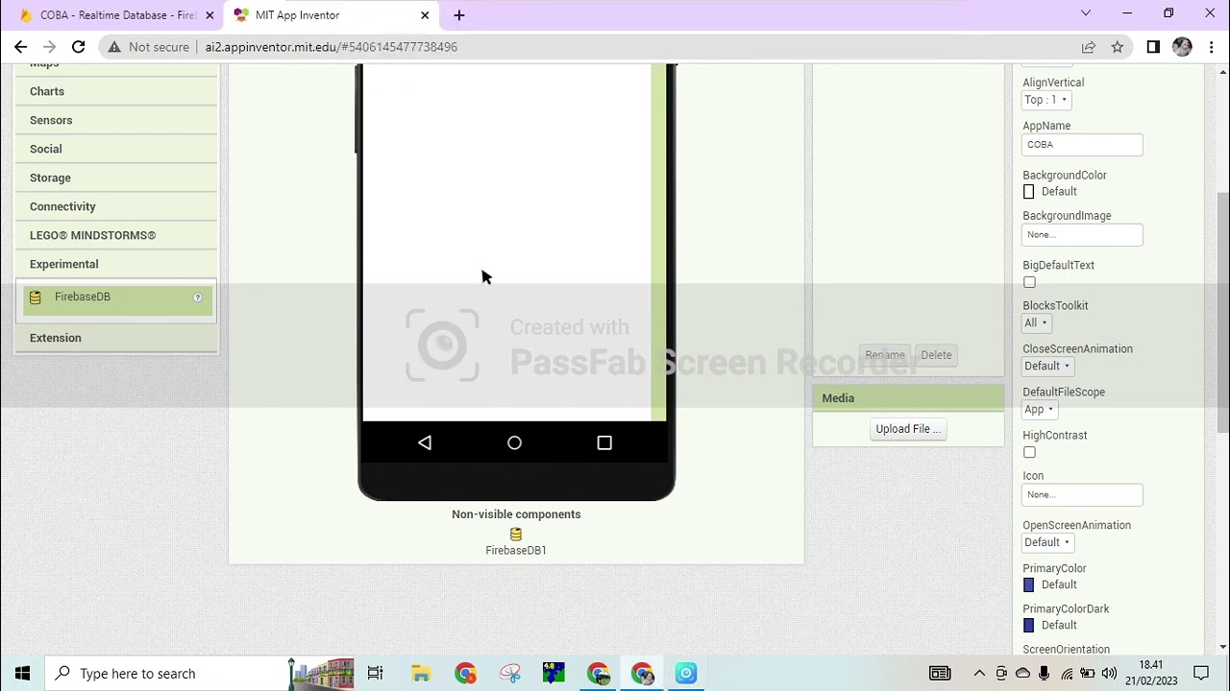
Task: View Not secure site information
Action: pos(147,46)
